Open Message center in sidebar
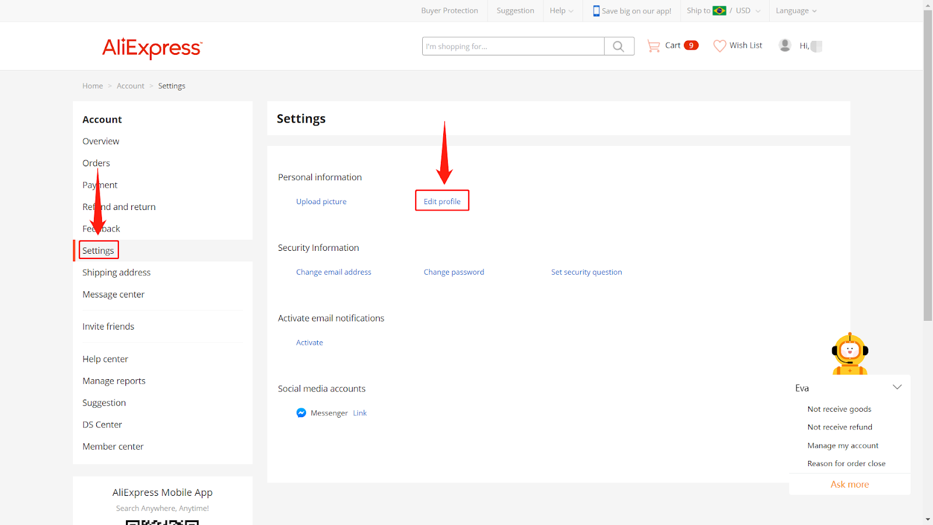The image size is (933, 525). pyautogui.click(x=114, y=295)
